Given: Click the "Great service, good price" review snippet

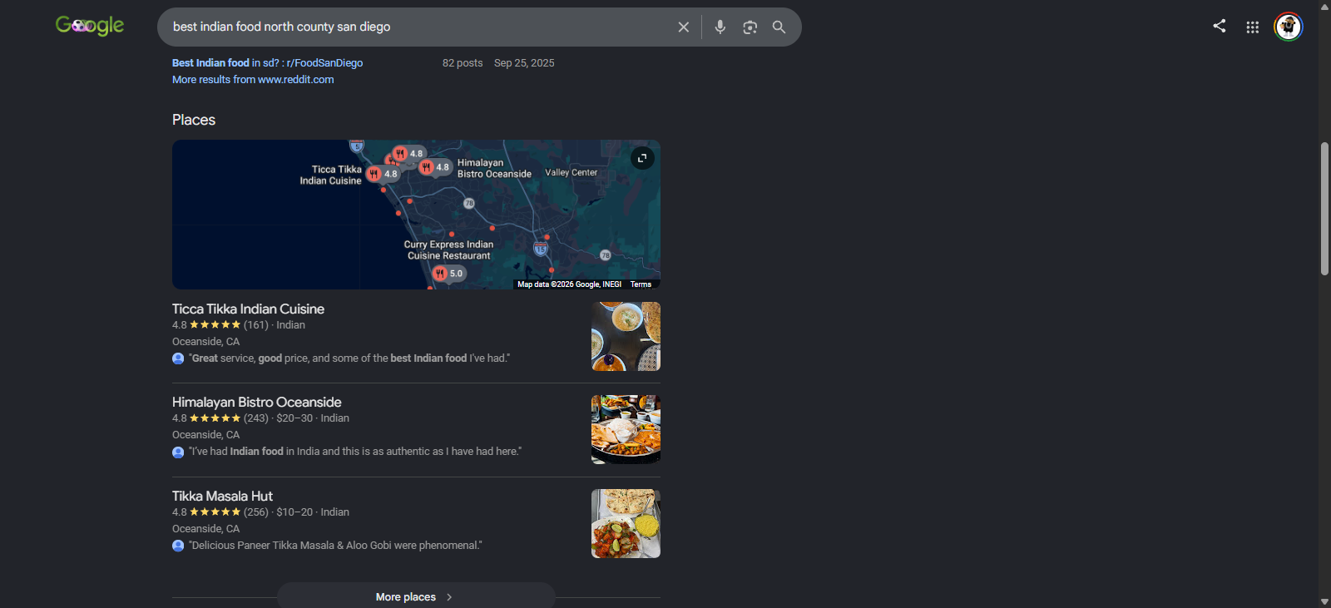Looking at the screenshot, I should (349, 358).
